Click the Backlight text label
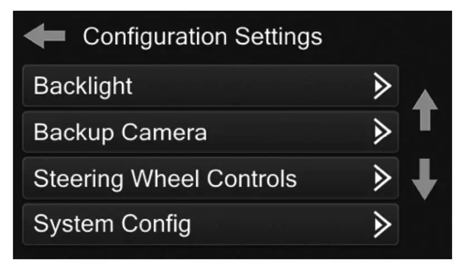This screenshot has height=273, width=466. 83,86
